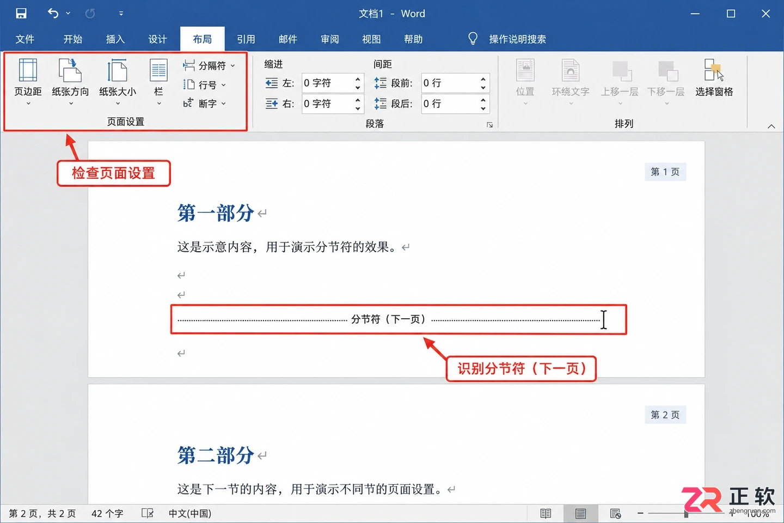Open the 引用 References tab
Image resolution: width=784 pixels, height=523 pixels.
[246, 39]
